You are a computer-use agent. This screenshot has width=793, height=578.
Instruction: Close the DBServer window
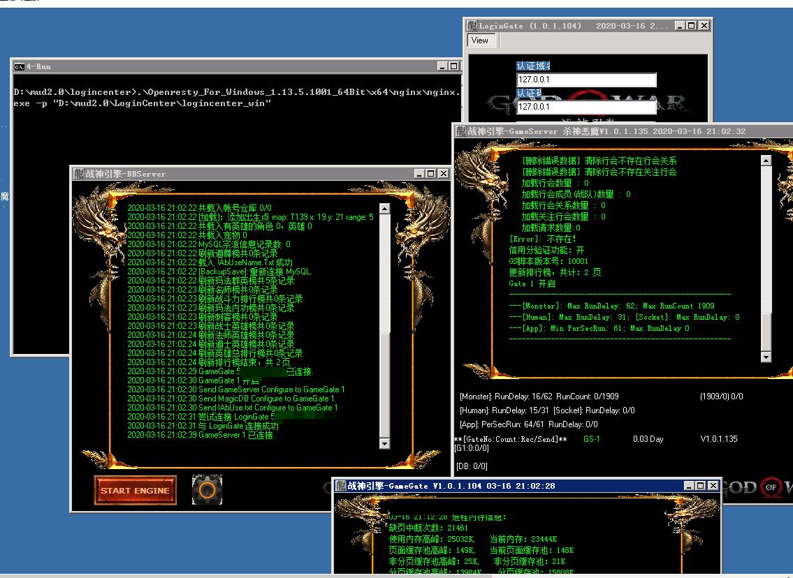pos(442,174)
